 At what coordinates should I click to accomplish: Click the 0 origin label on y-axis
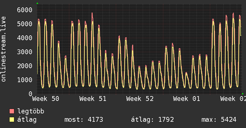pyautogui.click(x=30, y=94)
